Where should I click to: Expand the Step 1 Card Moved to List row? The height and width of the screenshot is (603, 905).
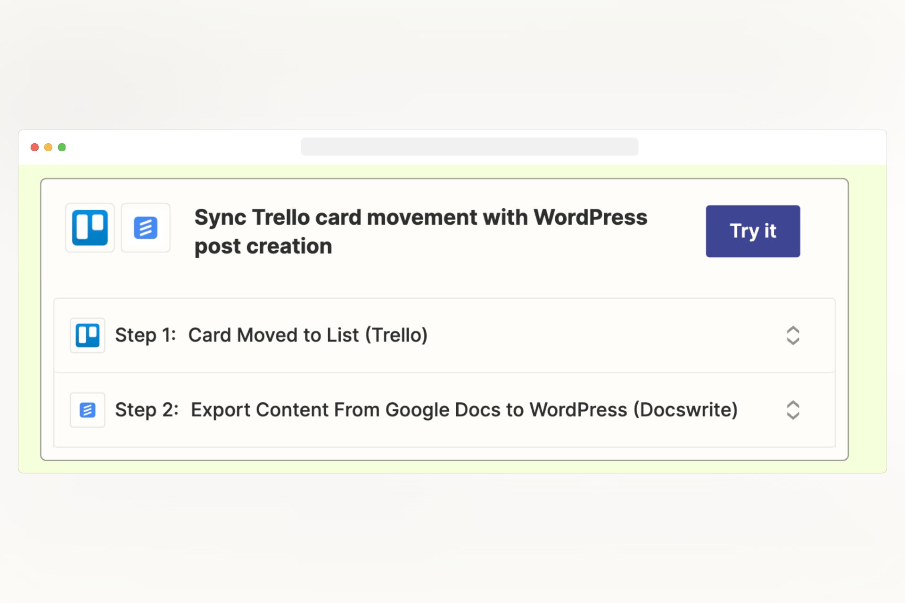click(x=793, y=335)
